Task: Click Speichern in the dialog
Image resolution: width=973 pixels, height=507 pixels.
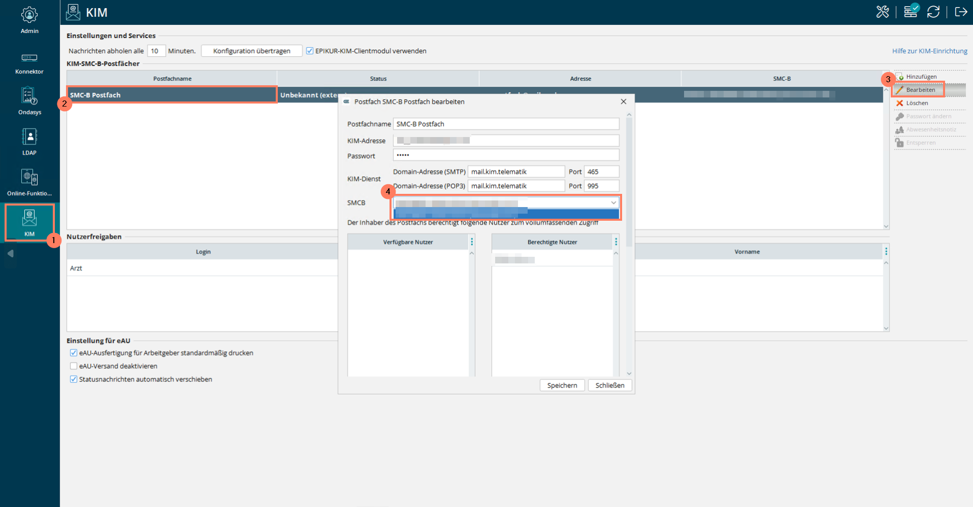Action: pyautogui.click(x=562, y=385)
